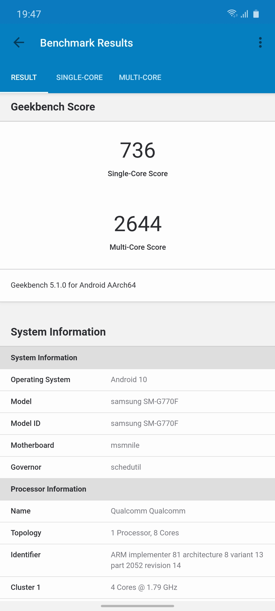
Task: Tap 4 Cores @ 1.79 GHz value
Action: 144,587
